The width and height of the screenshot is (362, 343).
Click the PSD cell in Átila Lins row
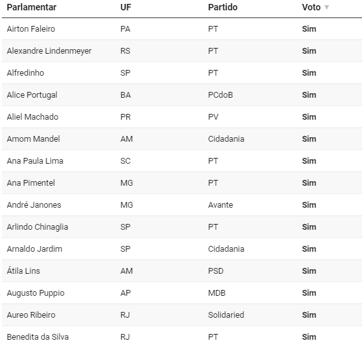216,271
